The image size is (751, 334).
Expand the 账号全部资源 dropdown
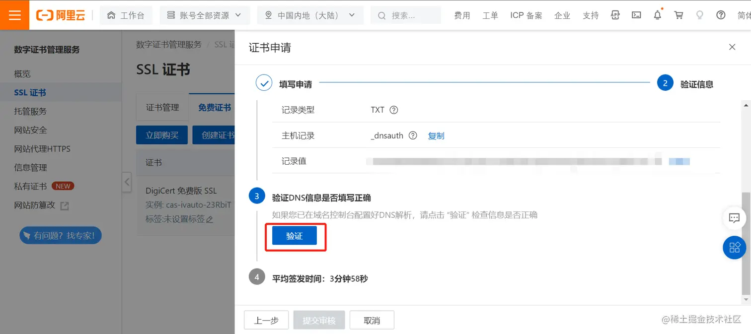pos(204,15)
